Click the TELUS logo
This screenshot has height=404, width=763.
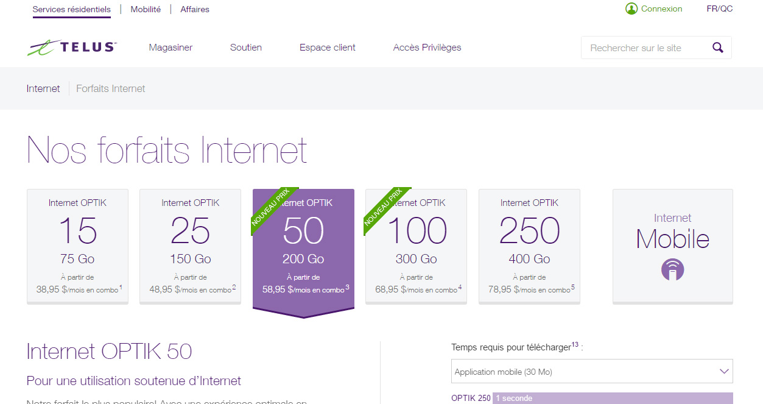72,48
